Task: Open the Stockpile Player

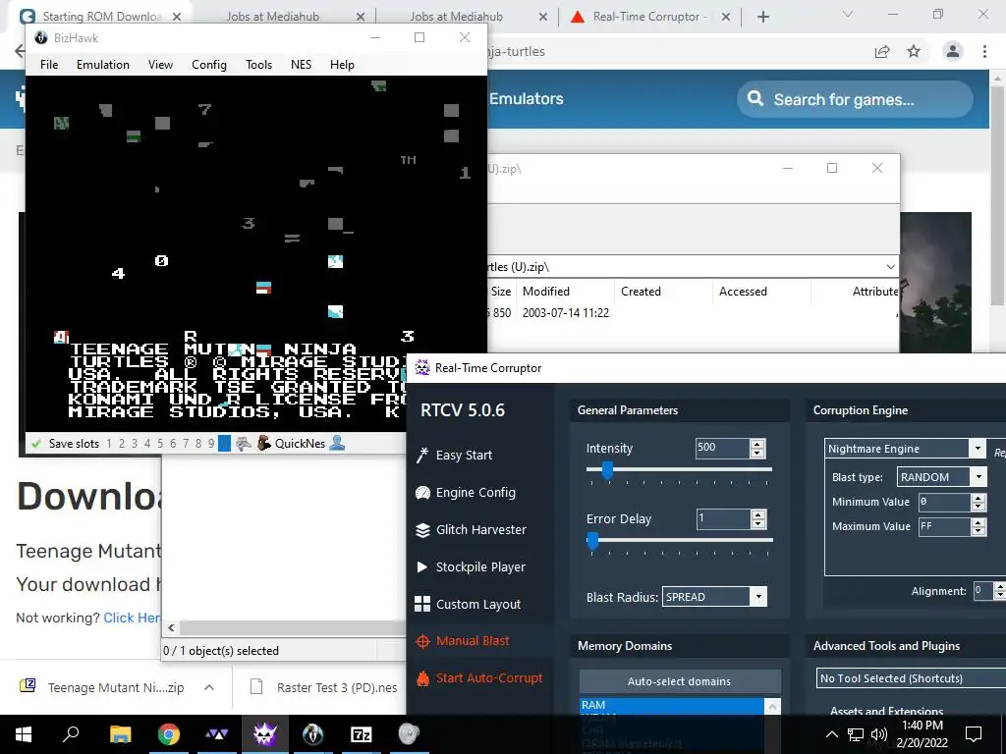Action: tap(471, 566)
